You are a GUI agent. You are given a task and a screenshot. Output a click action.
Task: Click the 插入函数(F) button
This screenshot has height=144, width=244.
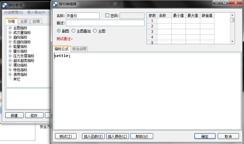pos(93,136)
